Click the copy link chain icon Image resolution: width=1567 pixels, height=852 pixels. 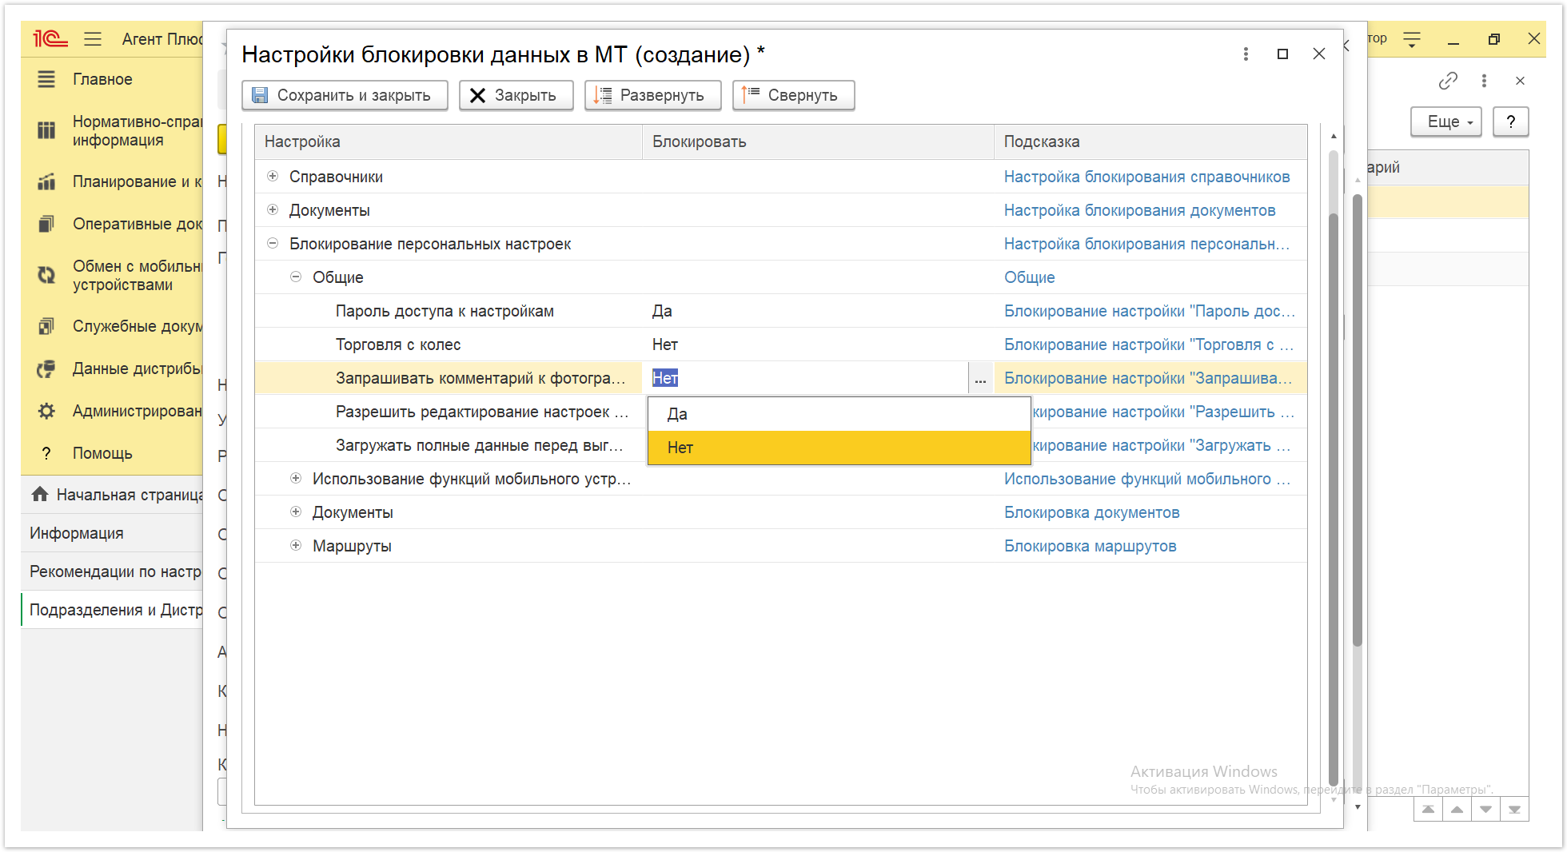tap(1448, 81)
